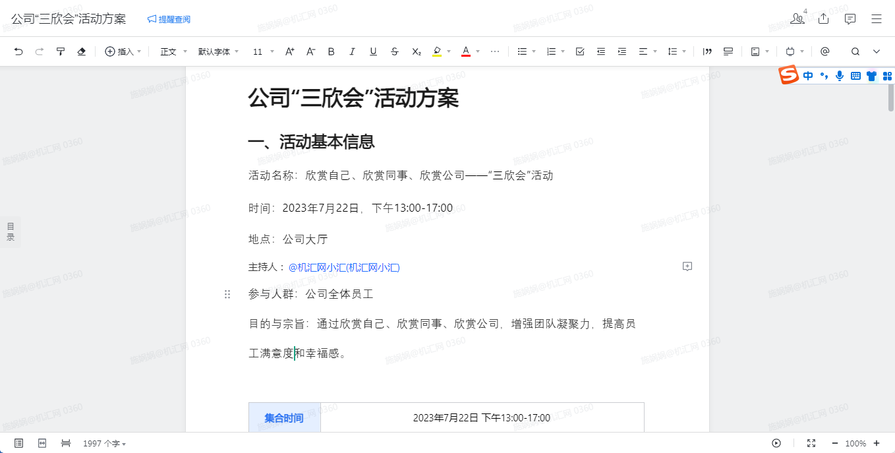895x453 pixels.
Task: Expand the numbered list style dropdown
Action: pos(563,51)
